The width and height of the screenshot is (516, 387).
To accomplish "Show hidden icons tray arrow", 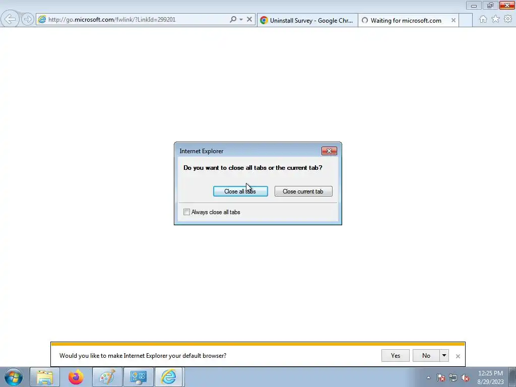I will 428,377.
